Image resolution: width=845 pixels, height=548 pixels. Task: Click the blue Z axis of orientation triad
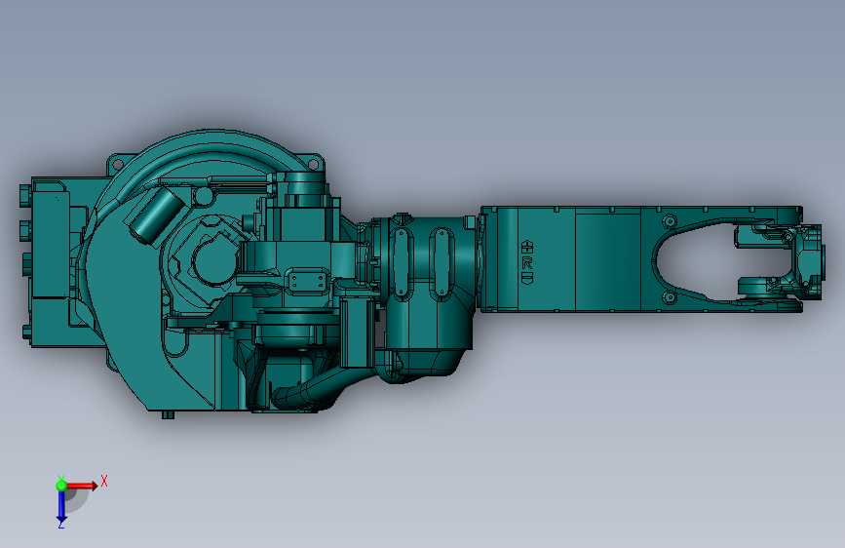[61, 508]
